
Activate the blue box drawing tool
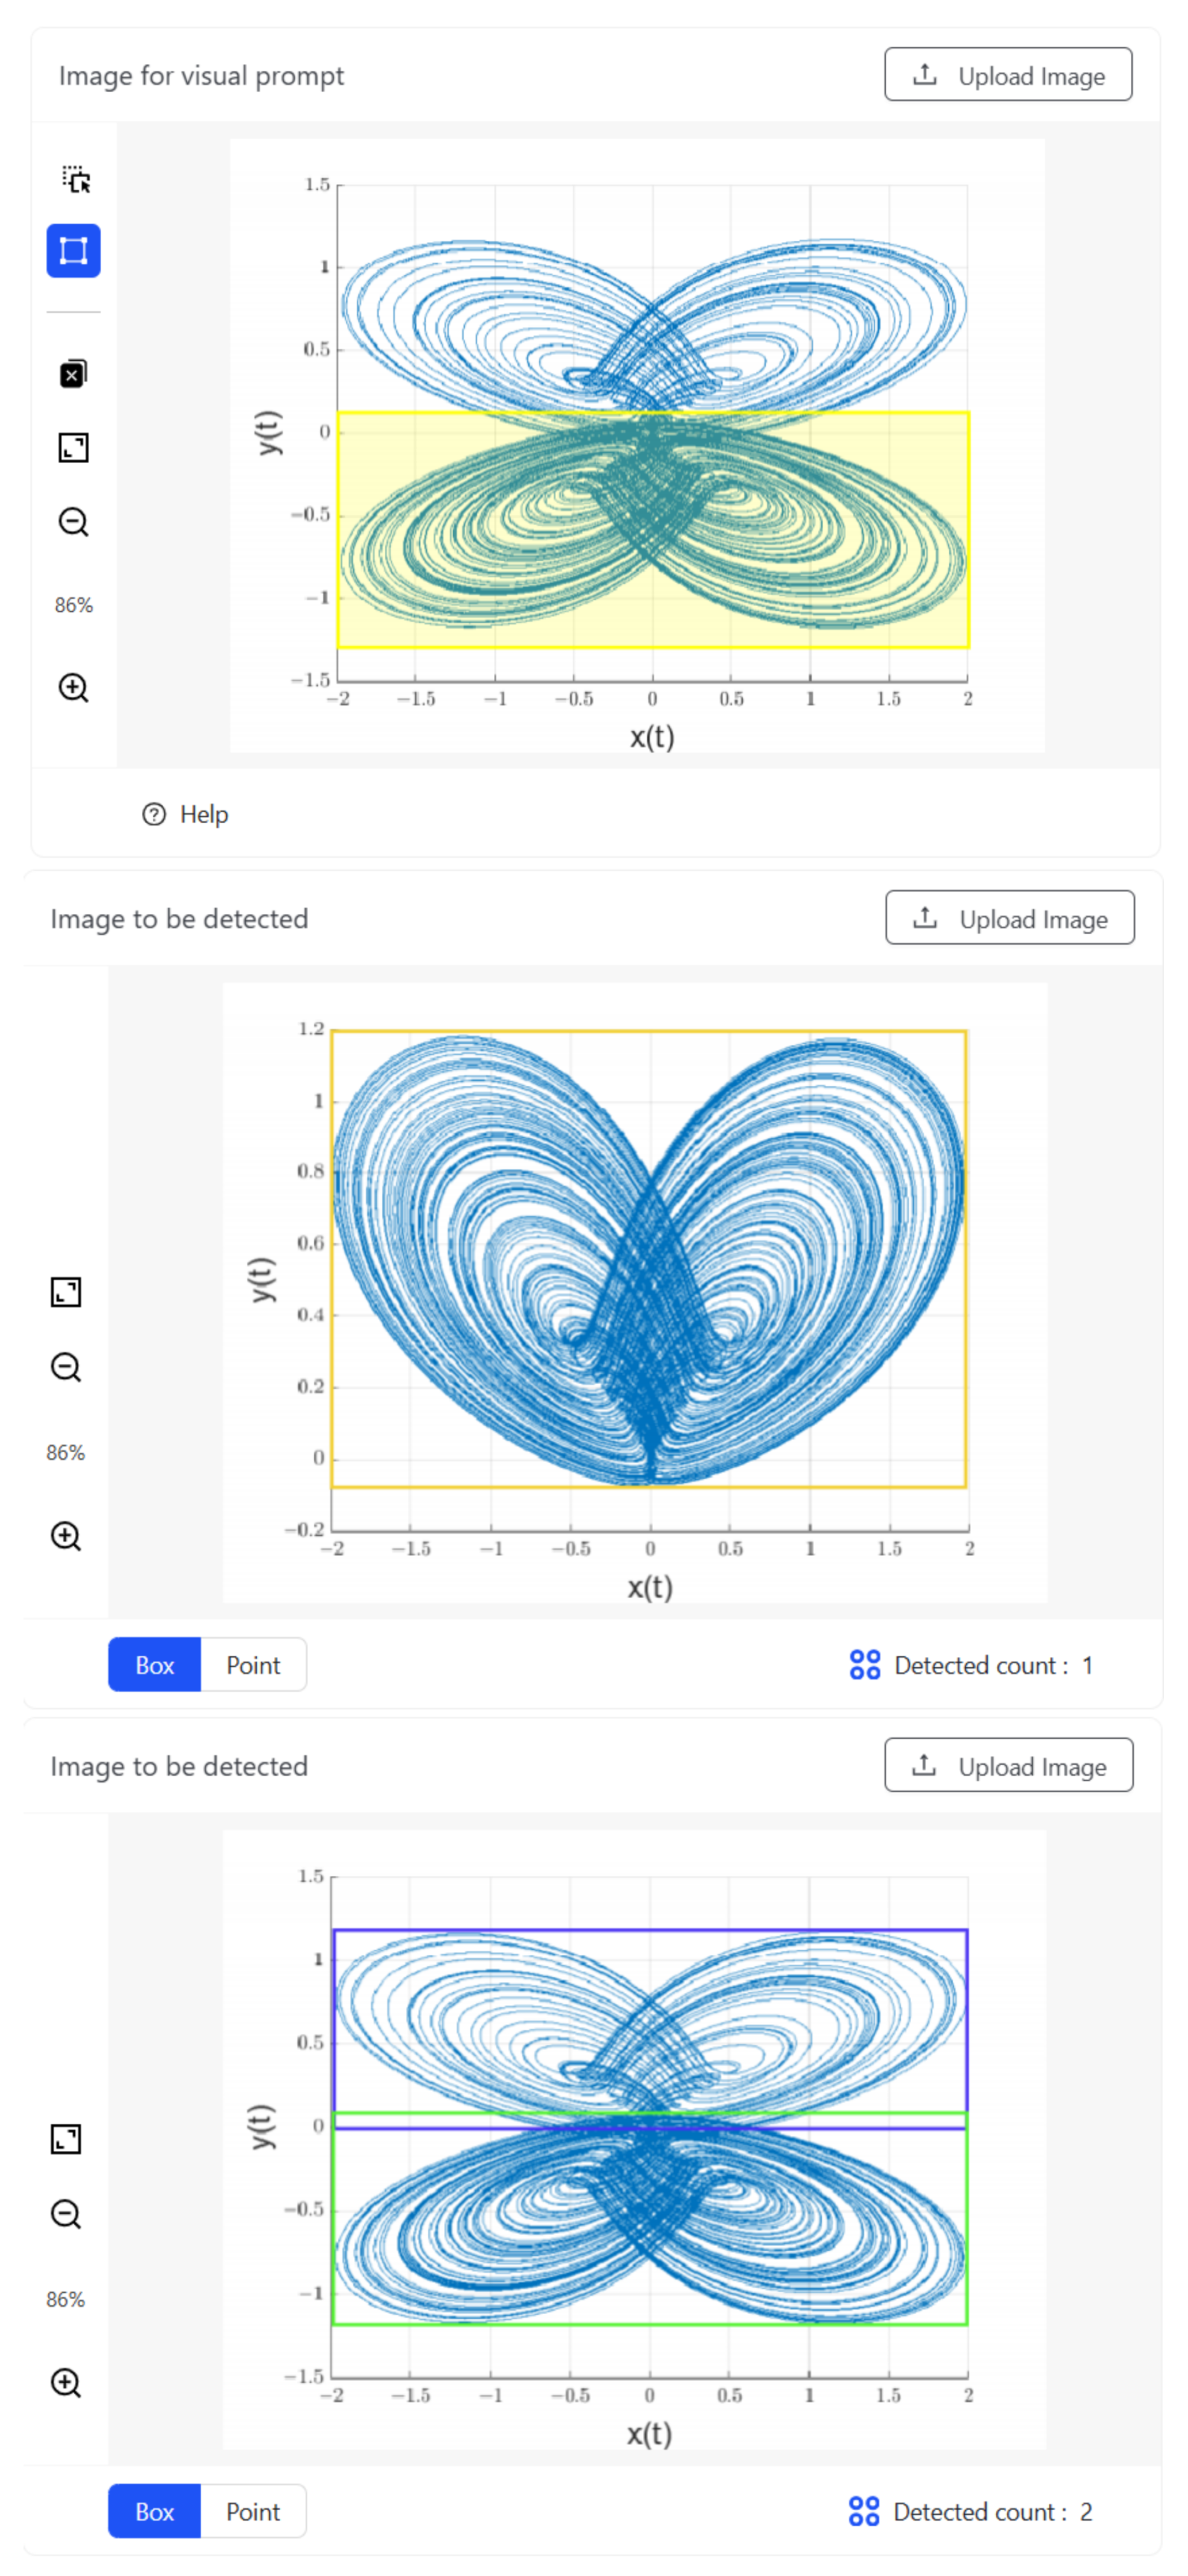coord(73,250)
